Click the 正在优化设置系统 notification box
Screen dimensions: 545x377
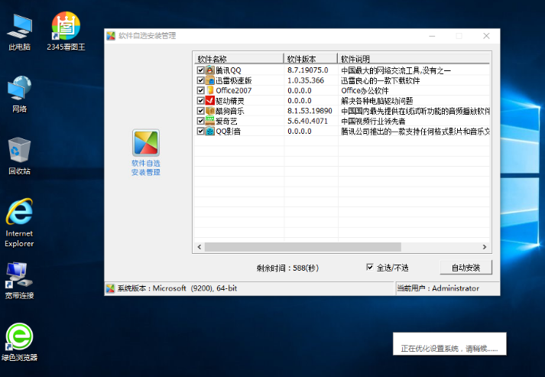point(449,343)
